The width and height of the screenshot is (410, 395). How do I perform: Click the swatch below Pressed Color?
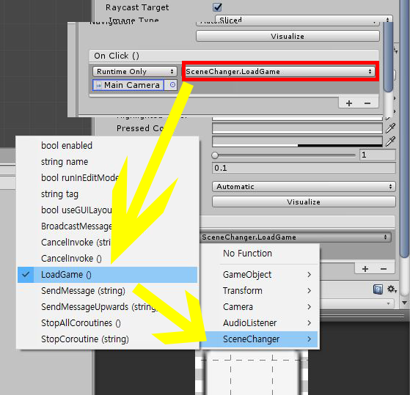pos(297,141)
